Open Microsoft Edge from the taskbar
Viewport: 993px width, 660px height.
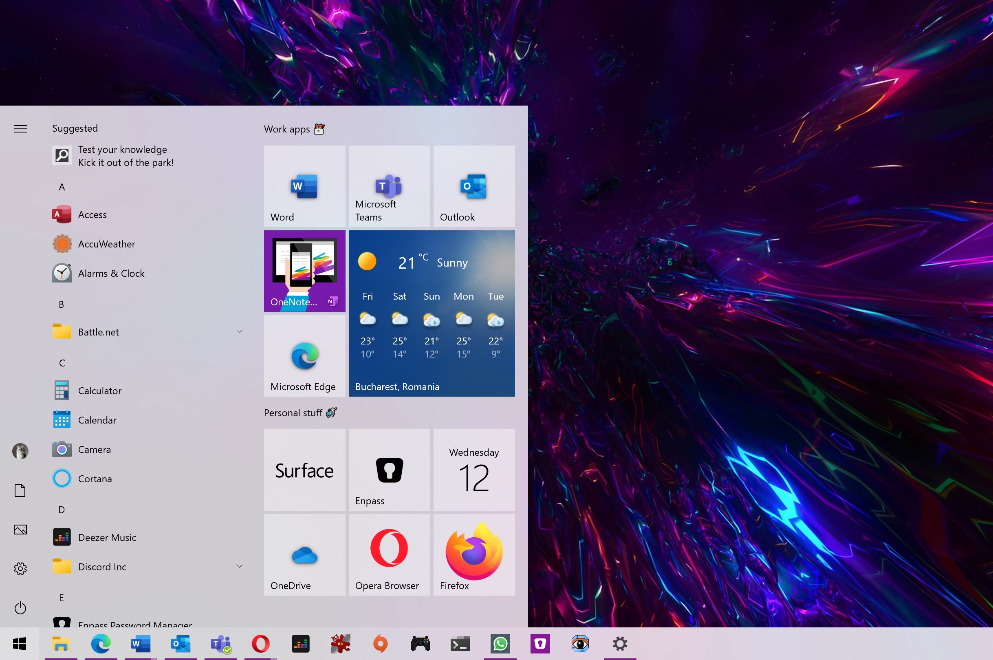click(x=101, y=644)
